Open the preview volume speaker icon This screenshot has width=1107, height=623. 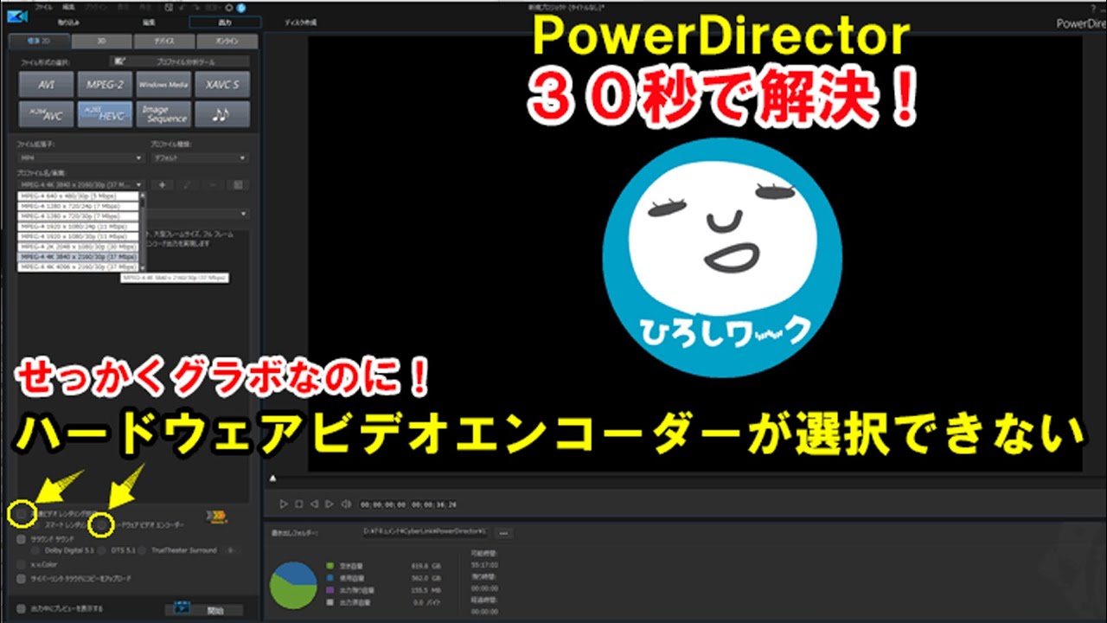[346, 504]
